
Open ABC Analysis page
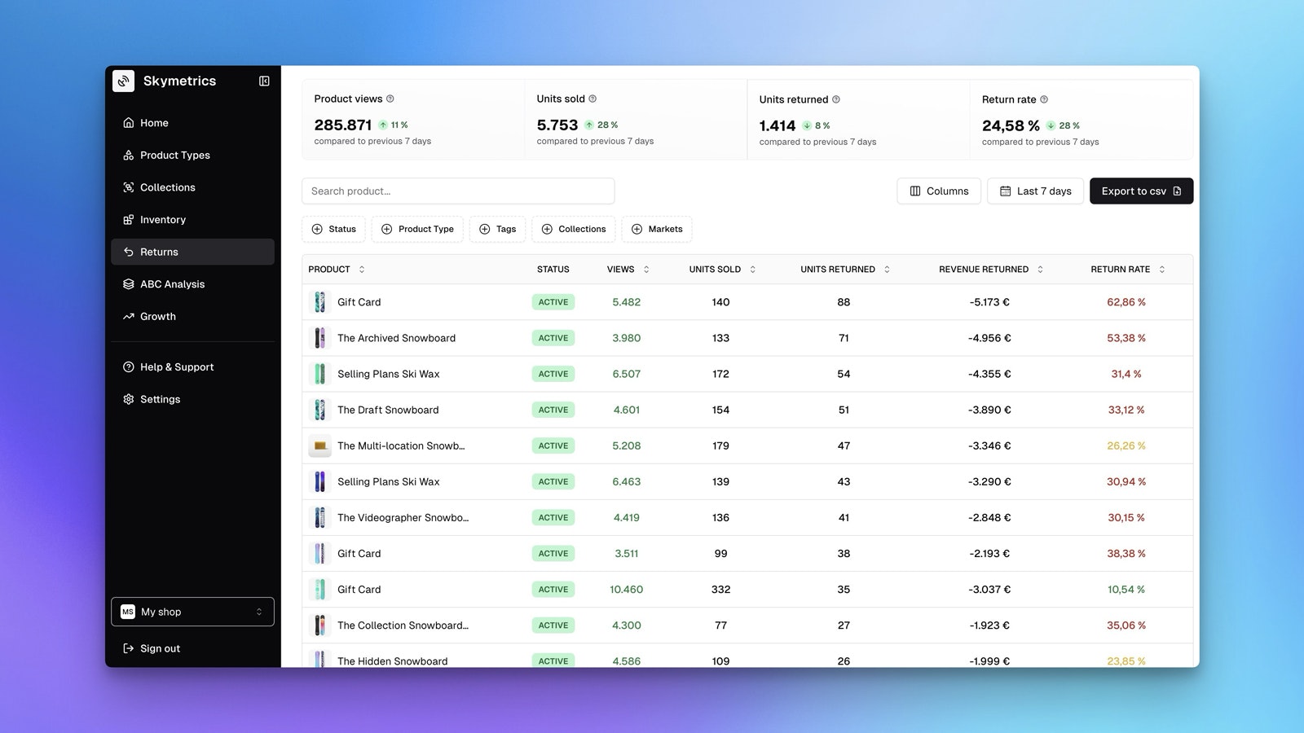click(x=192, y=284)
